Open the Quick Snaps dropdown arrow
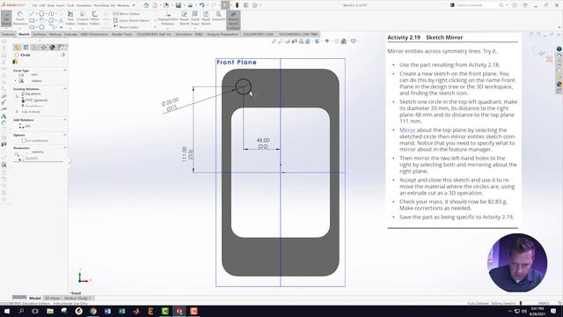 [195, 28]
